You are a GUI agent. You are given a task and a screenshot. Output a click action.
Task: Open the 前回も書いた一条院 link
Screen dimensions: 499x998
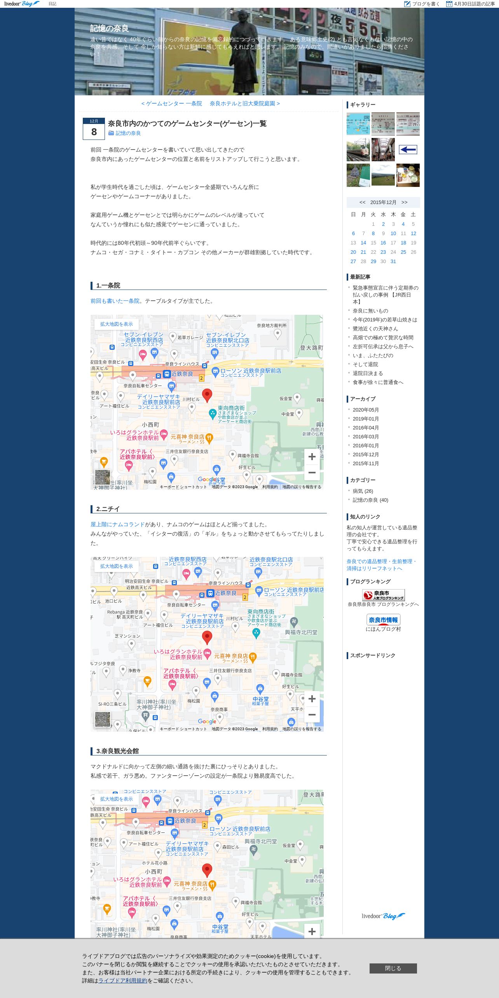[x=115, y=301]
